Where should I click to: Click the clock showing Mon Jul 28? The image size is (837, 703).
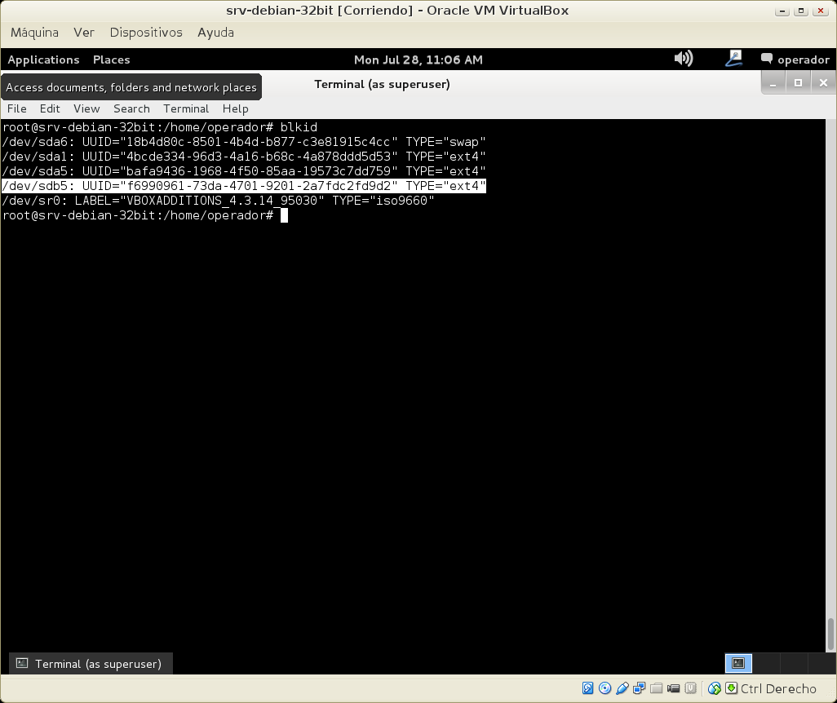coord(418,60)
